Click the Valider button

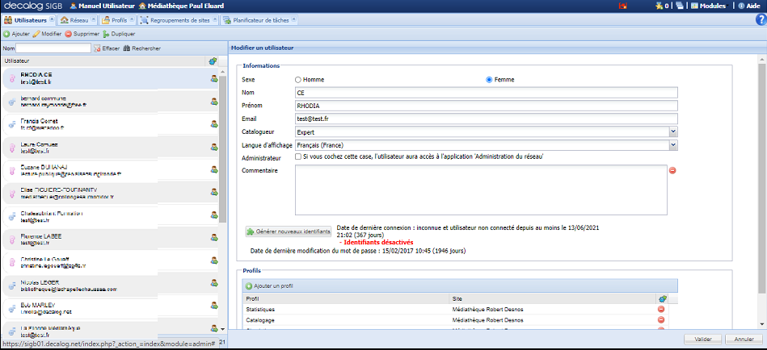[x=702, y=339]
